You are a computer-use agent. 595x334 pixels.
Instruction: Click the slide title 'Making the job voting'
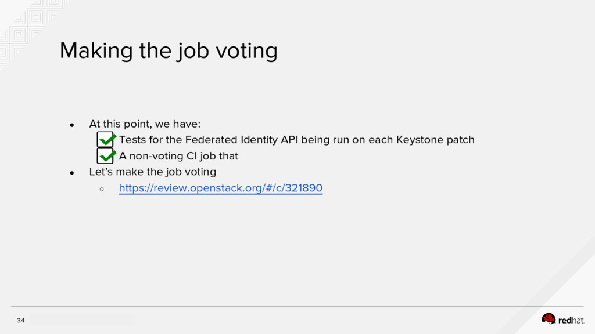[169, 52]
